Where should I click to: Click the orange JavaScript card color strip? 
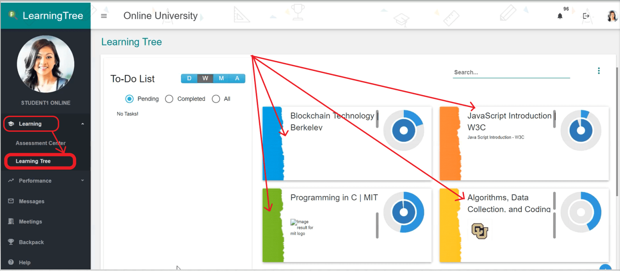(x=450, y=143)
